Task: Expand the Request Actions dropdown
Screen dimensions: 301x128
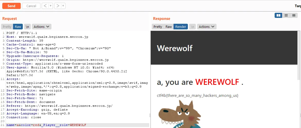Action: (x=42, y=27)
